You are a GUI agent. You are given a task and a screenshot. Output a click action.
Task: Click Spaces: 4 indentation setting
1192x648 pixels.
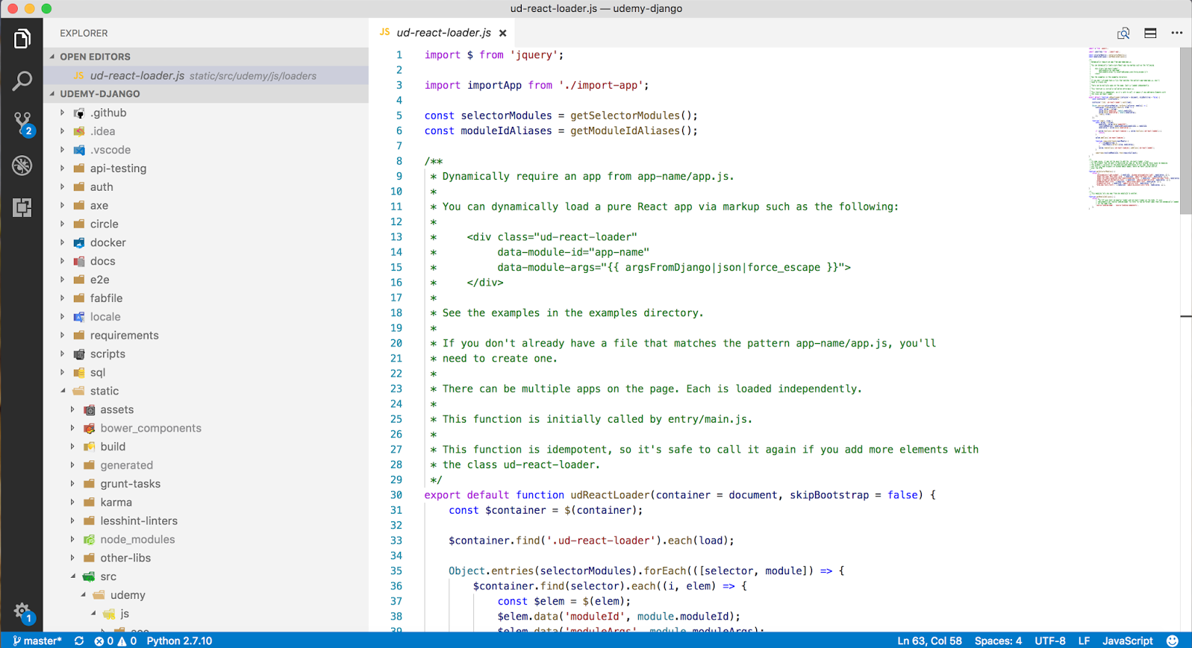tap(998, 641)
